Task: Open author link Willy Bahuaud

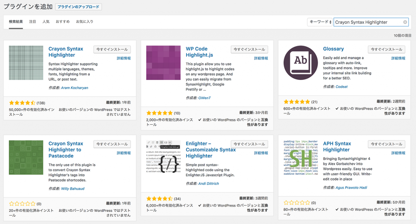Action: [73, 189]
